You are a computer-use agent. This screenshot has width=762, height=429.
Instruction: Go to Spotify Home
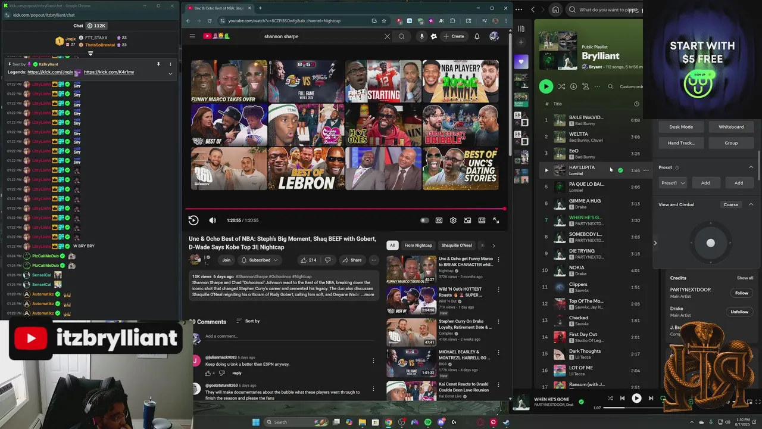point(555,10)
